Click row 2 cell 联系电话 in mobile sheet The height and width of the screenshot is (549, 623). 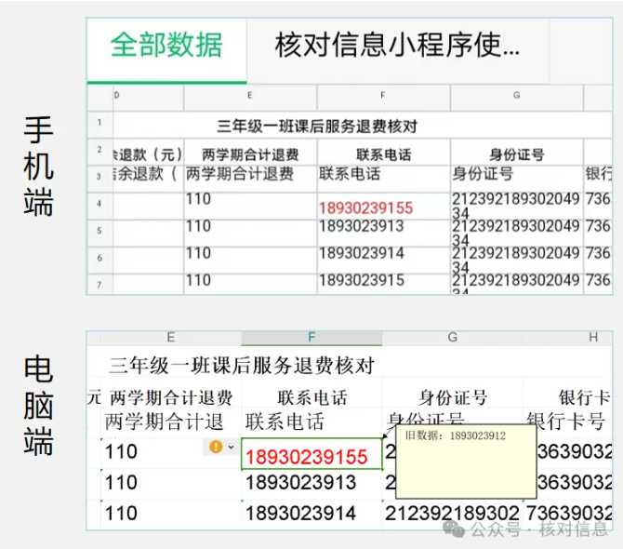[x=383, y=152]
